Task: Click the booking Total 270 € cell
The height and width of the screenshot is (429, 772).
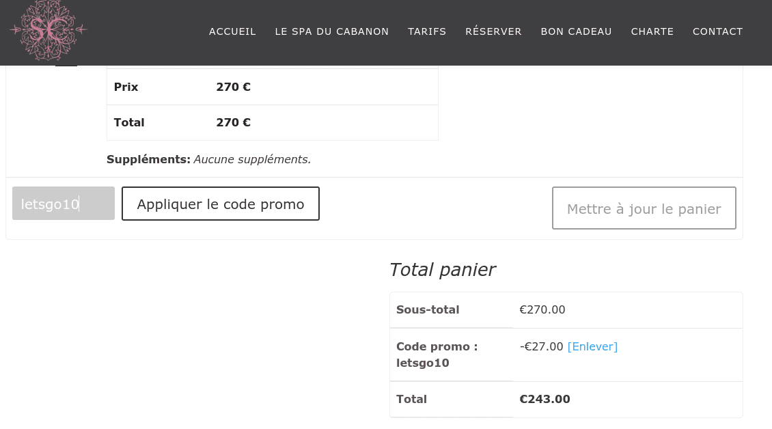Action: (x=234, y=123)
